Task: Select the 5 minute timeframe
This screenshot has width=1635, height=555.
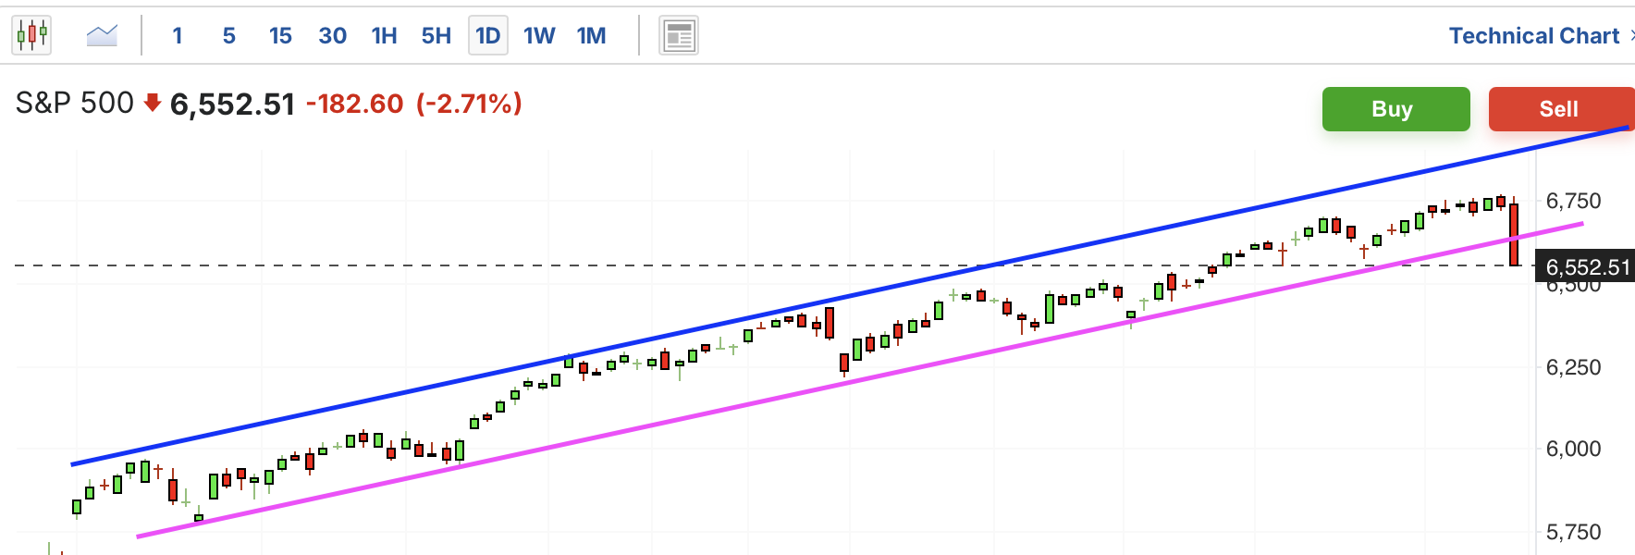Action: pyautogui.click(x=229, y=36)
